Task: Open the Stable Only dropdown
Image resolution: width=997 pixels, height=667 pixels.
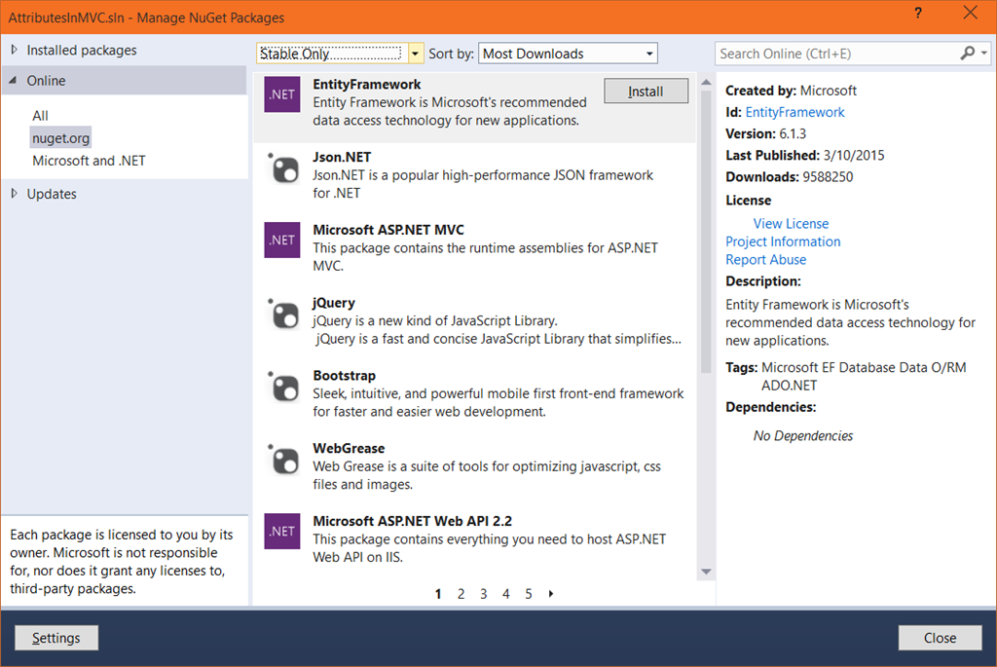Action: (x=415, y=54)
